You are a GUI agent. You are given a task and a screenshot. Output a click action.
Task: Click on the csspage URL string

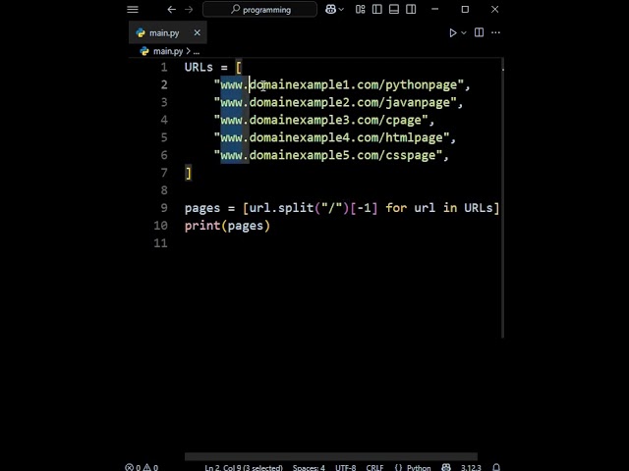[x=328, y=155]
